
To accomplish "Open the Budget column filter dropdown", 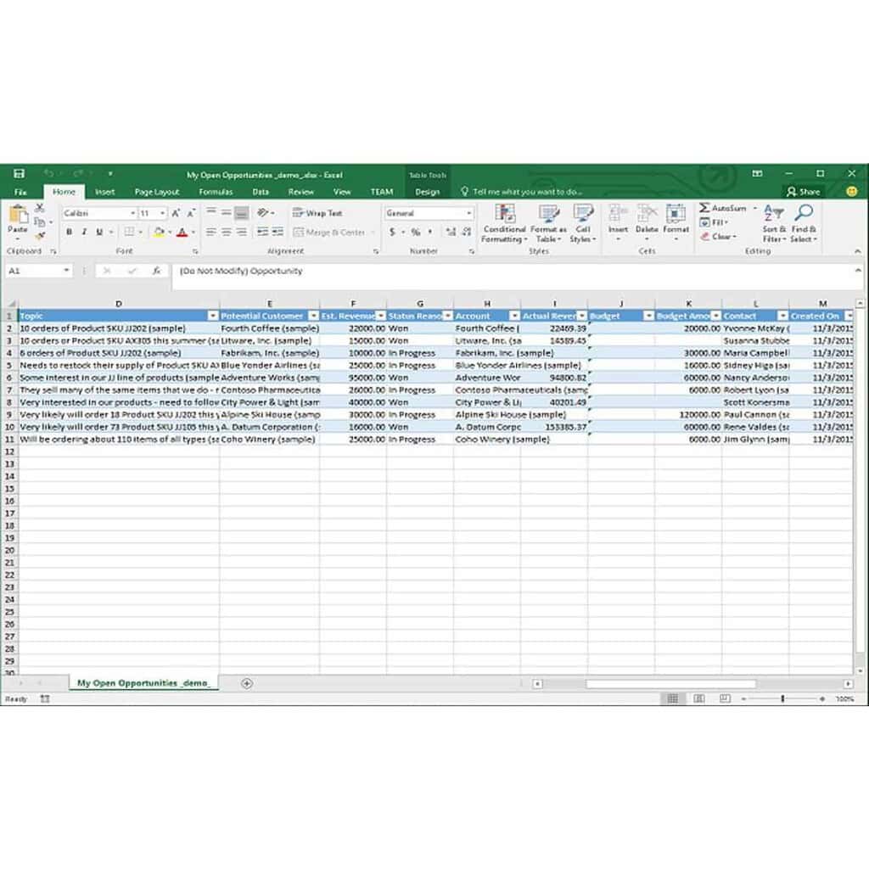I will 648,316.
